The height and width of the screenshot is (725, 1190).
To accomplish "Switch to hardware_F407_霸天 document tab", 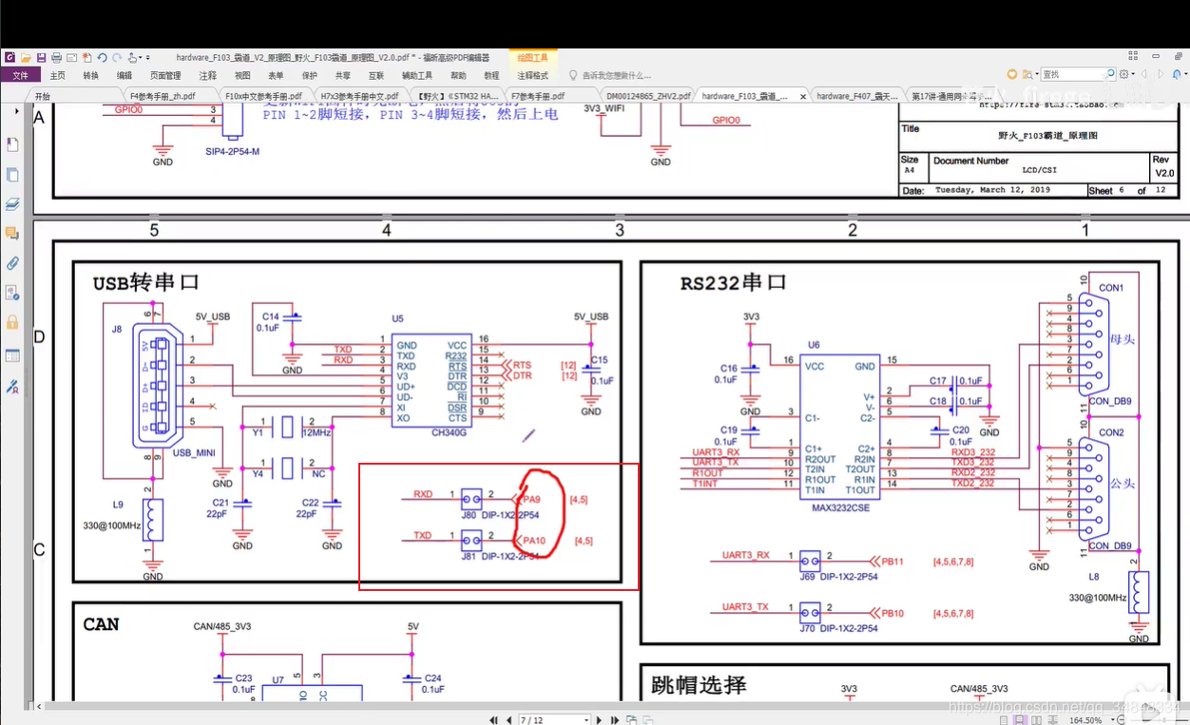I will pyautogui.click(x=857, y=96).
